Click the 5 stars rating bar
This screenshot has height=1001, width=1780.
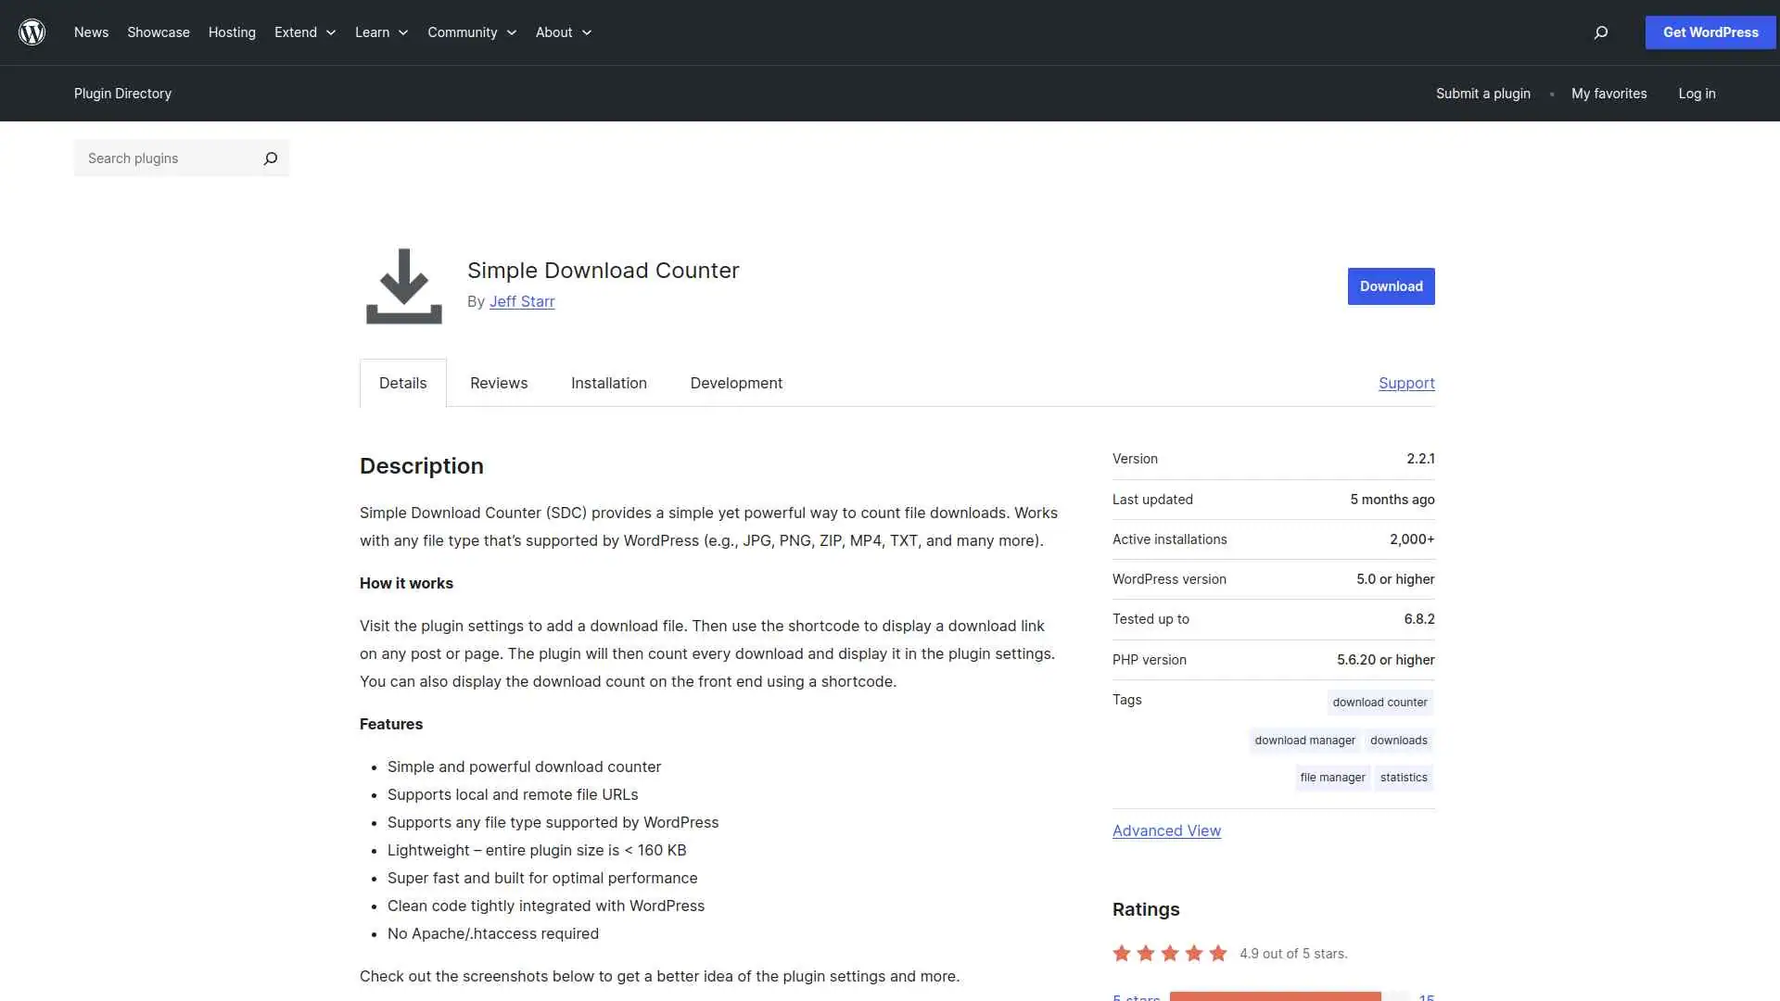point(1275,996)
